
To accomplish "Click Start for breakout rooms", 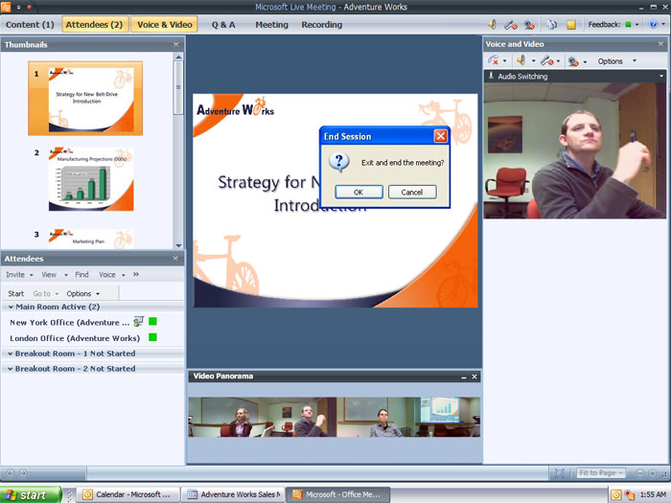I will tap(16, 293).
